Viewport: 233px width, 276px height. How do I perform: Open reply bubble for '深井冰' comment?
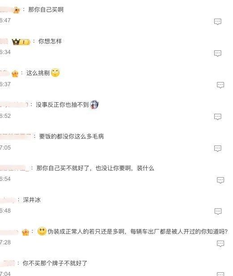(218, 211)
